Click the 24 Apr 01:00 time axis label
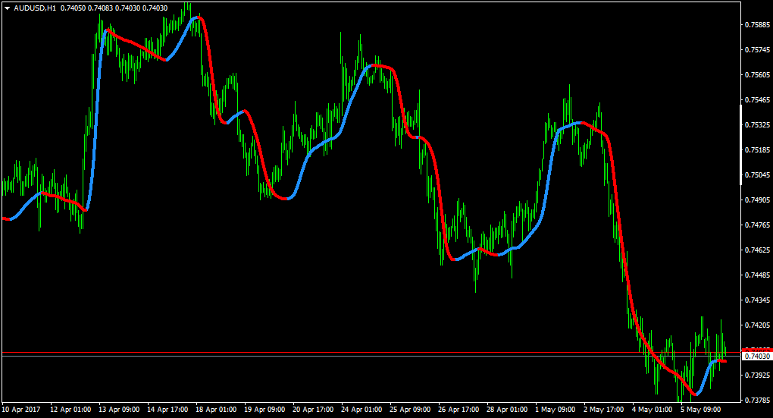The height and width of the screenshot is (418, 773). point(361,410)
